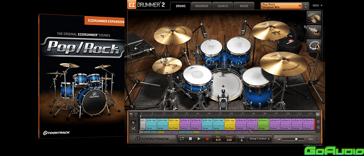The height and width of the screenshot is (156, 364).
Task: Select the first Hi-Hat Verse block
Action: pyautogui.click(x=151, y=124)
